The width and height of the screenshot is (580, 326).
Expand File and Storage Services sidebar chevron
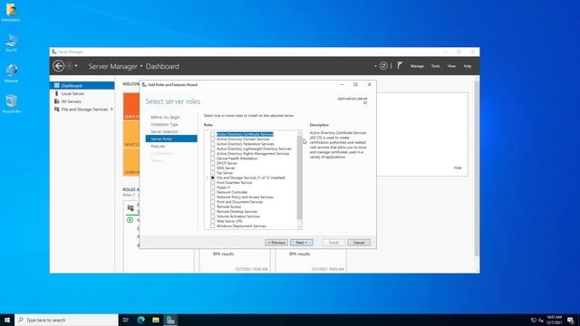[111, 110]
